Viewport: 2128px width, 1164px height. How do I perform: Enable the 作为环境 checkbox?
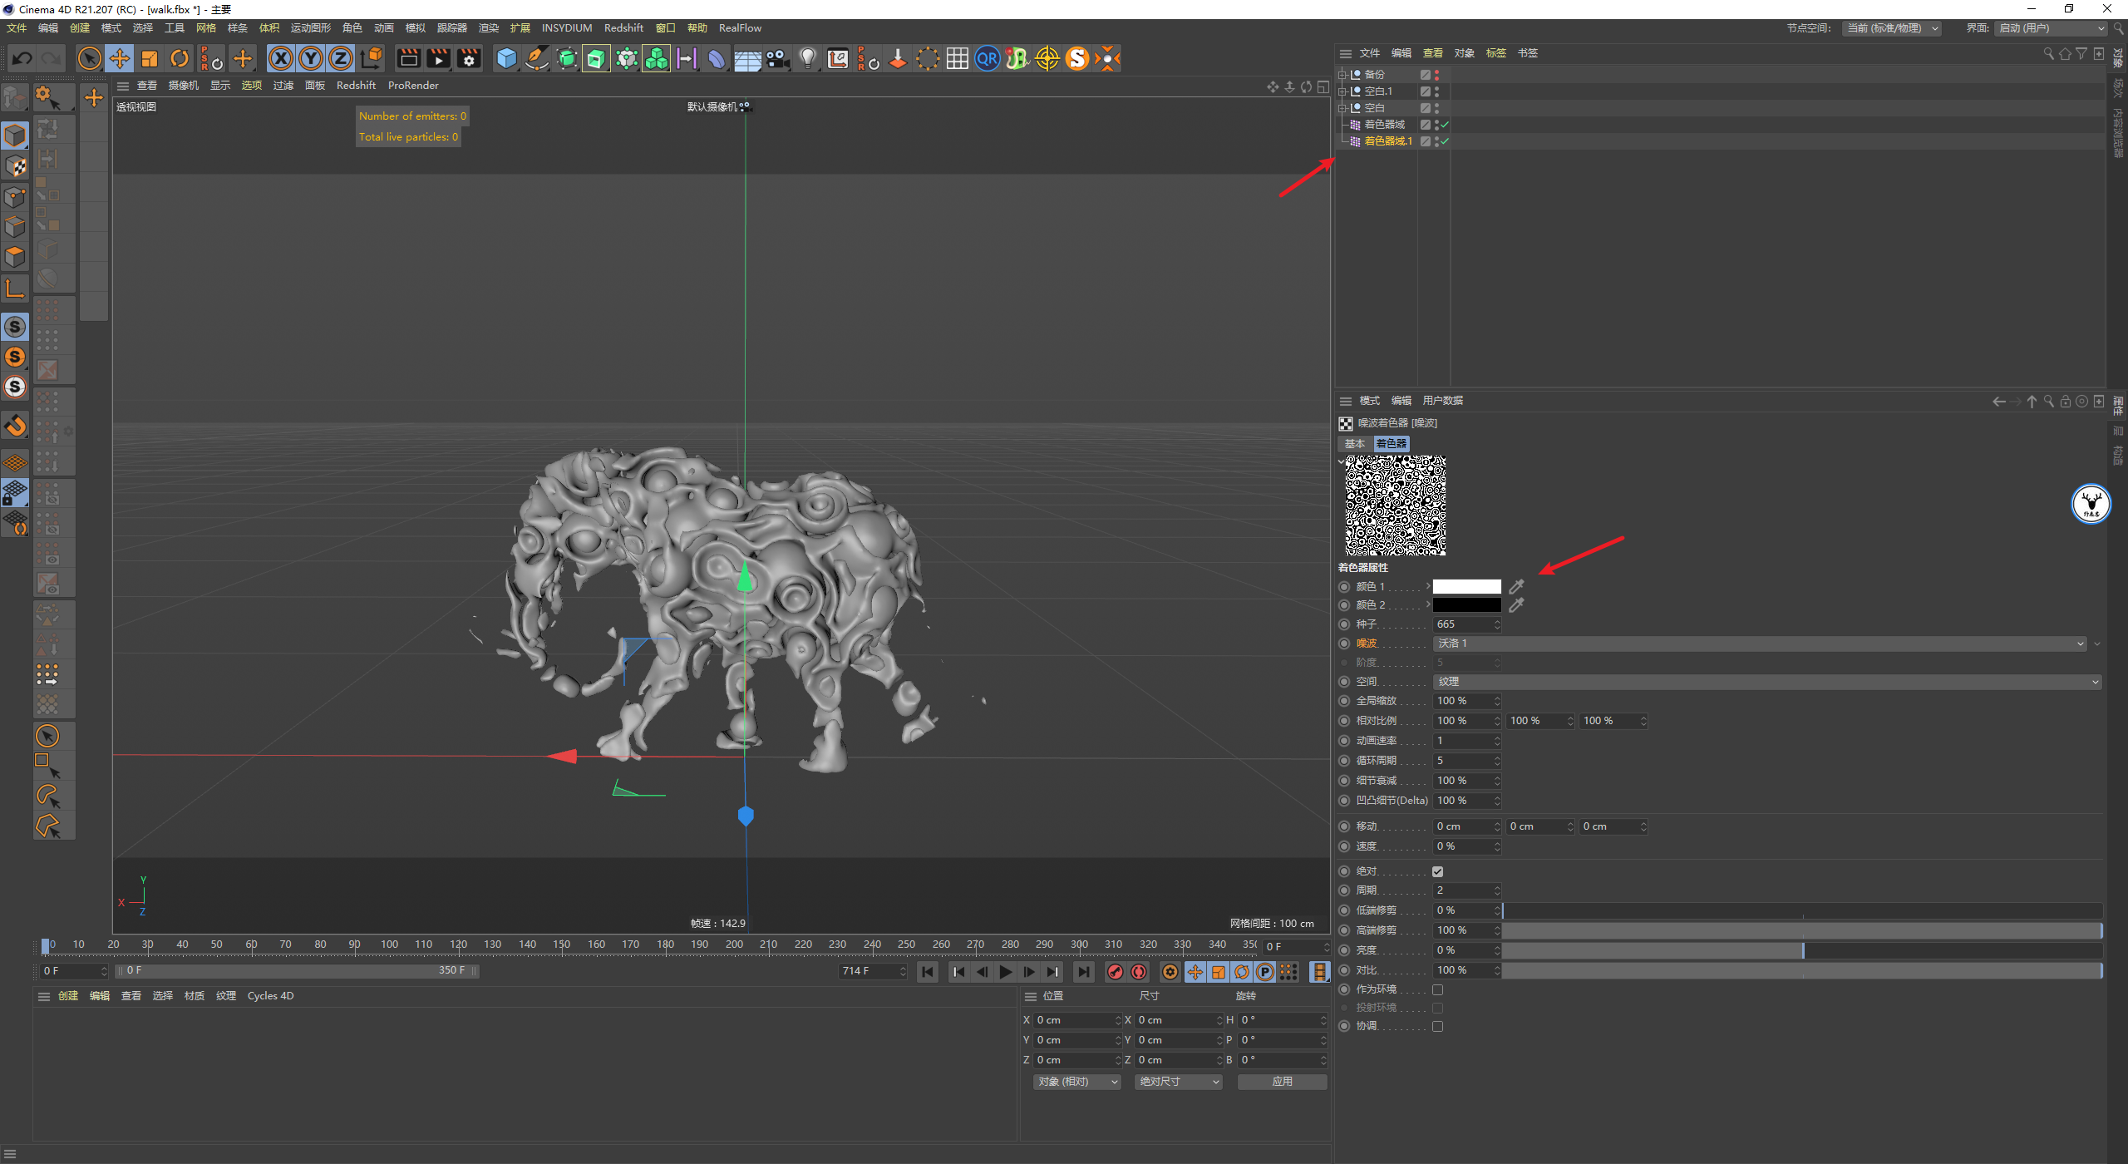[x=1437, y=989]
